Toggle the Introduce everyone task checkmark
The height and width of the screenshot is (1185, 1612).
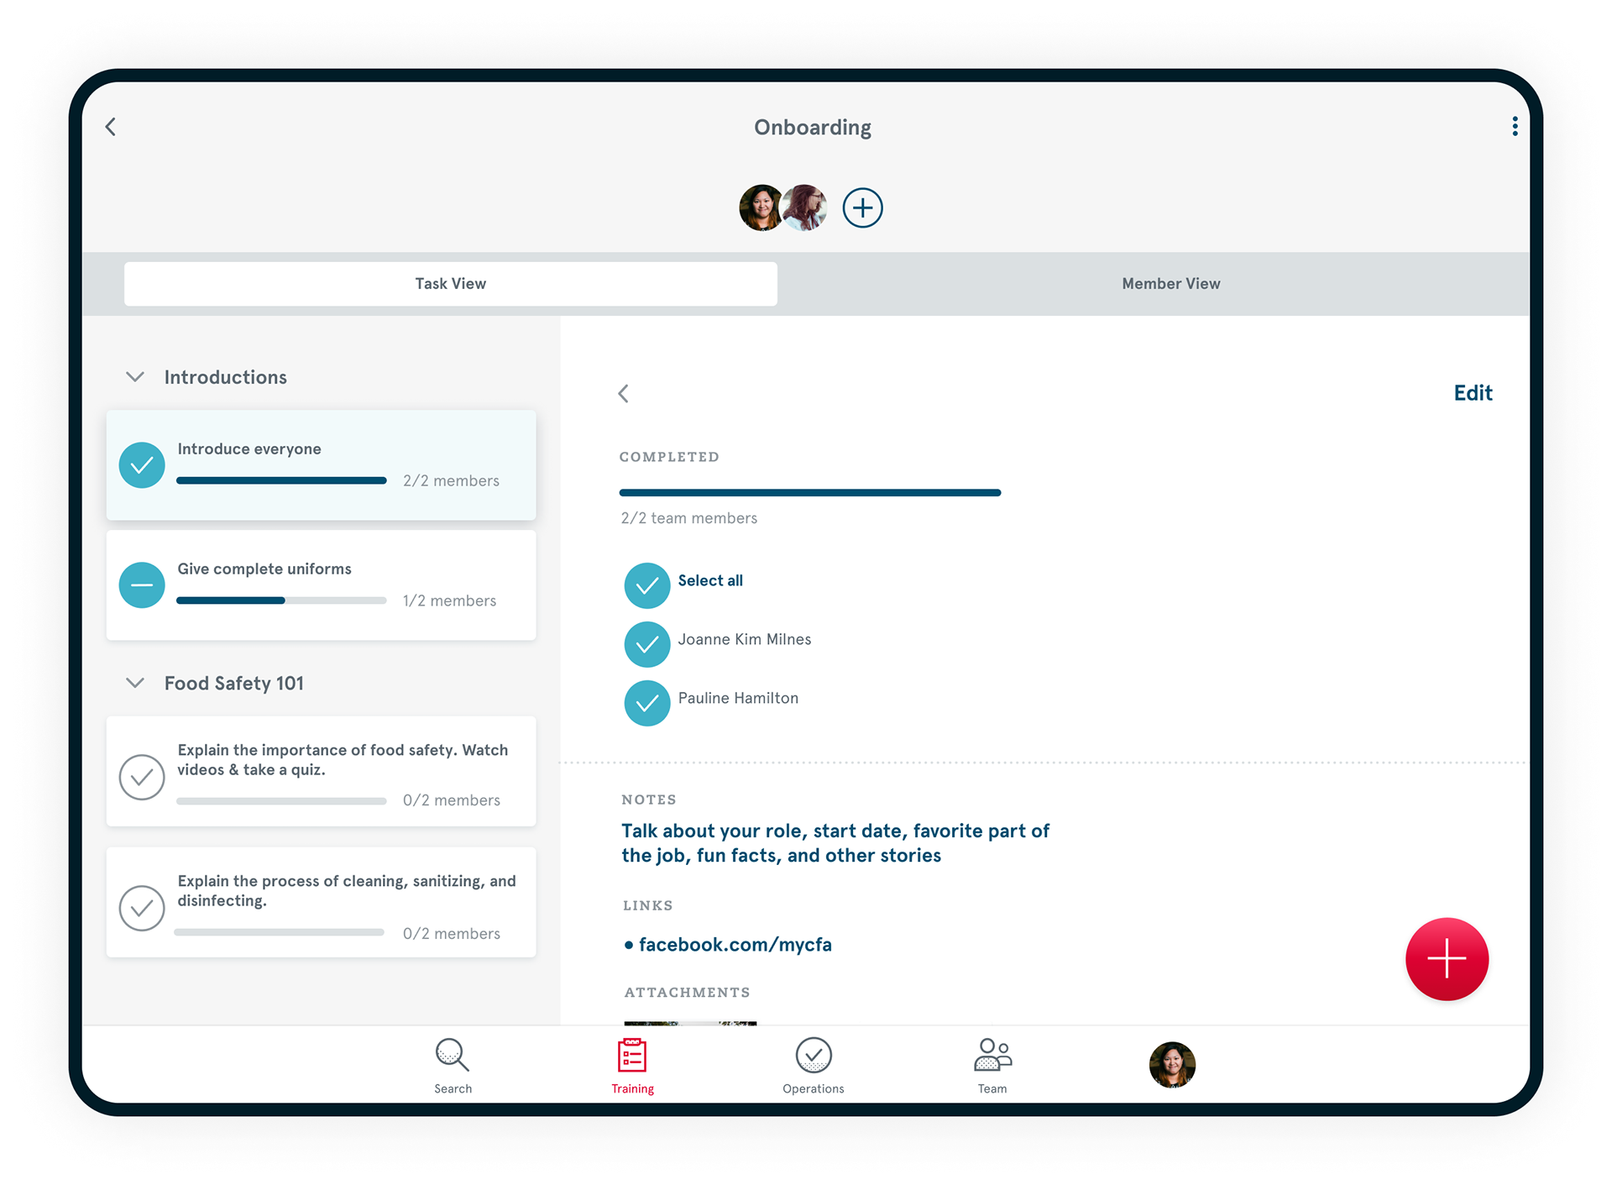[142, 464]
